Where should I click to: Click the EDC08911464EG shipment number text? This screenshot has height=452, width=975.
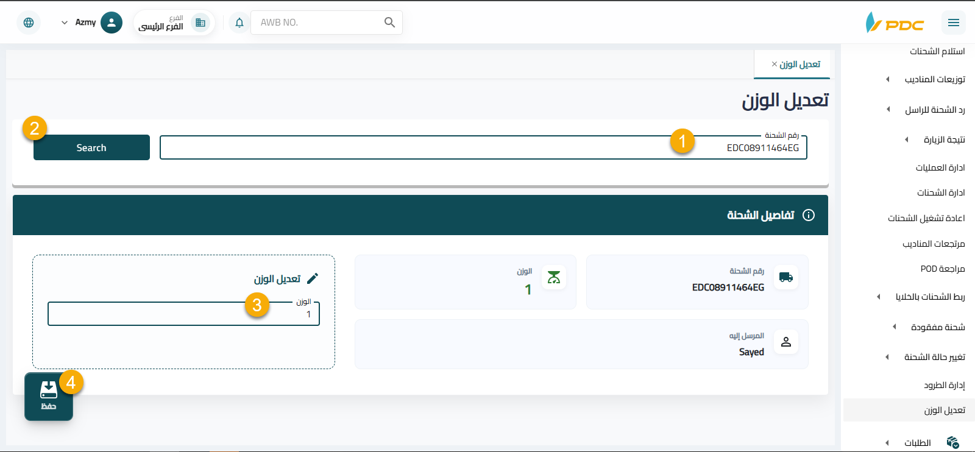coord(728,287)
